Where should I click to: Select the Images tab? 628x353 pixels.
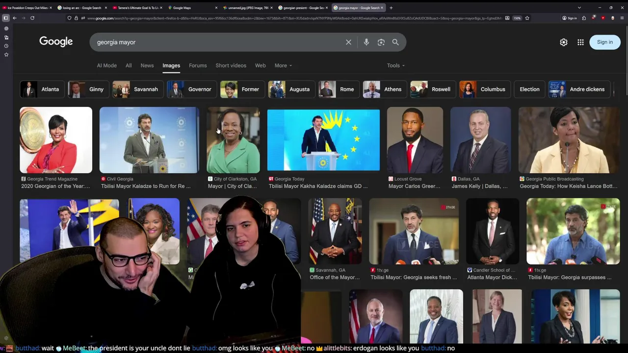coord(171,65)
